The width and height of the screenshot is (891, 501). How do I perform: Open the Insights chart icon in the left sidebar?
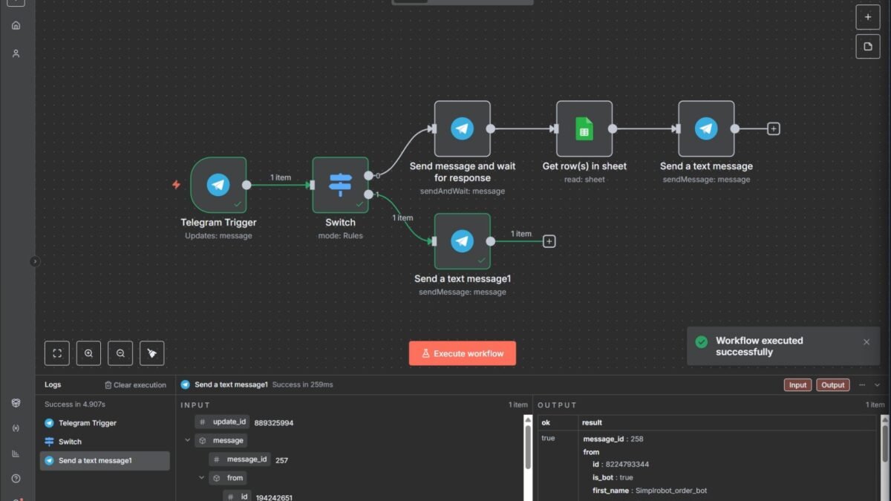16,453
